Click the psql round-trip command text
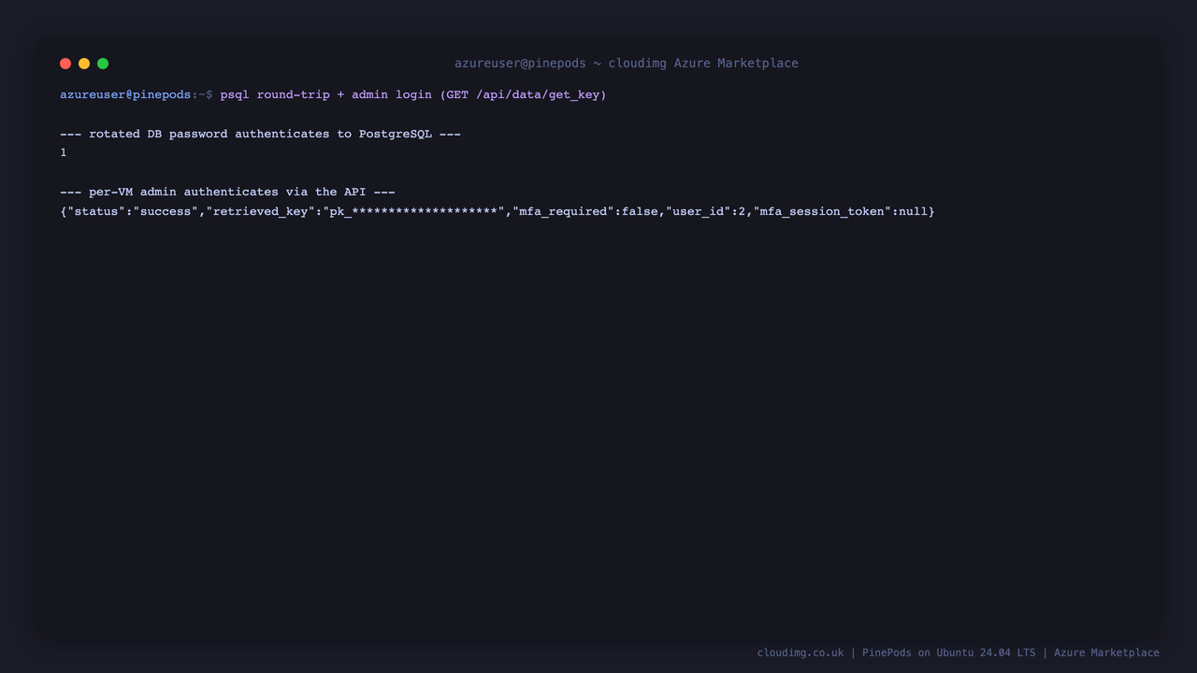 click(413, 94)
